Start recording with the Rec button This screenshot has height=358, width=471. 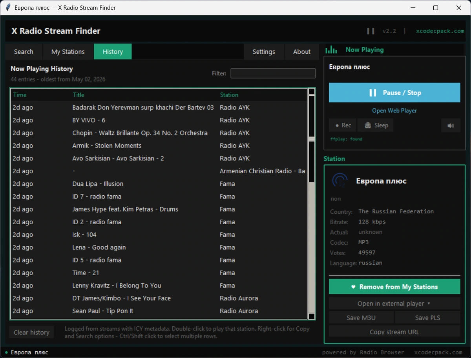coord(343,125)
